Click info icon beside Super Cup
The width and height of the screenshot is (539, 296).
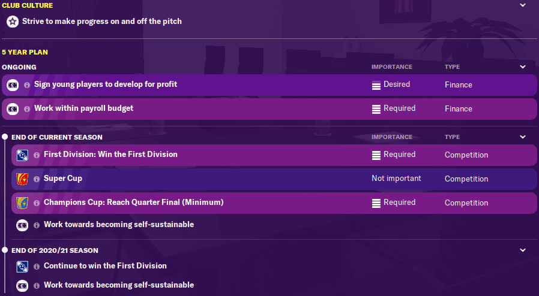tap(37, 179)
